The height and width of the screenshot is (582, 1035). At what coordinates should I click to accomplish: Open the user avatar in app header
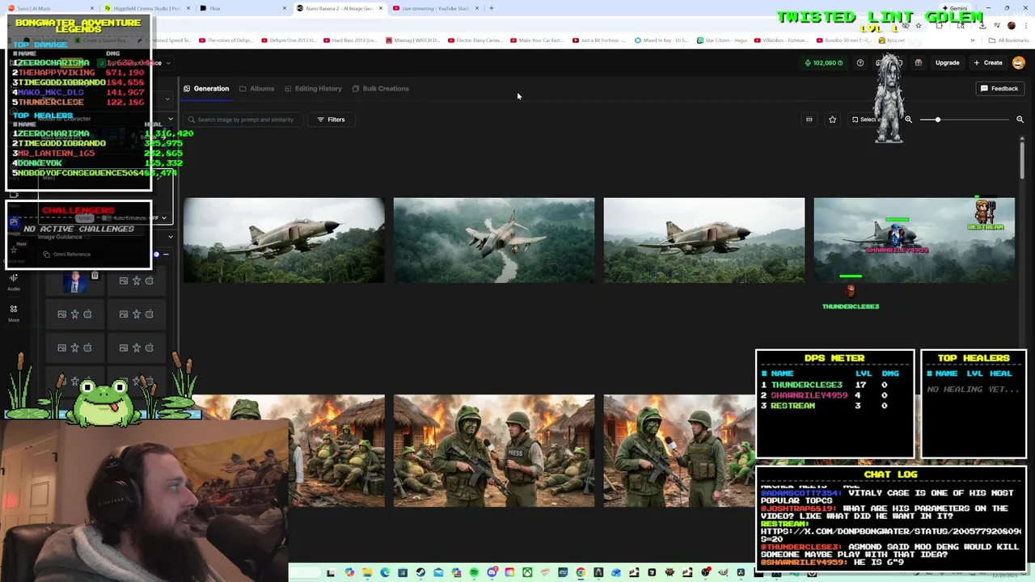click(1019, 63)
